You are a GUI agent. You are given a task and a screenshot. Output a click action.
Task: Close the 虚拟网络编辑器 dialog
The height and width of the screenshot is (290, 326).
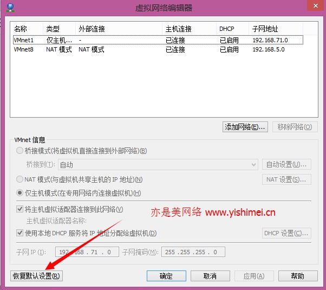point(315,5)
